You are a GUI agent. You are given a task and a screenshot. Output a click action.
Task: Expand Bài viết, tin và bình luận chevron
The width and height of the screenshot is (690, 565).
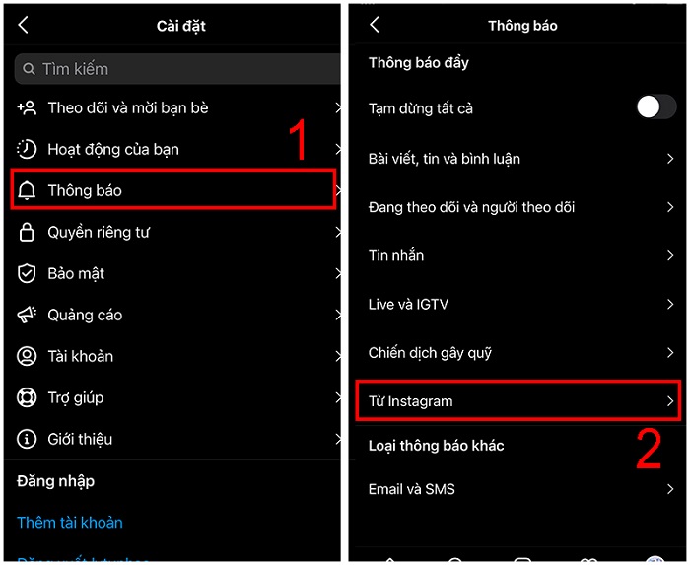[x=669, y=159]
